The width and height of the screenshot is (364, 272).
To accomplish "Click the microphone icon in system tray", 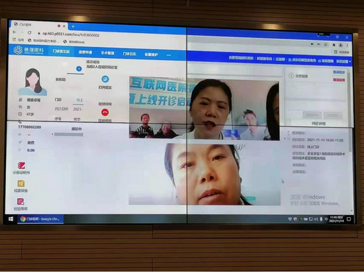I will coord(321,219).
